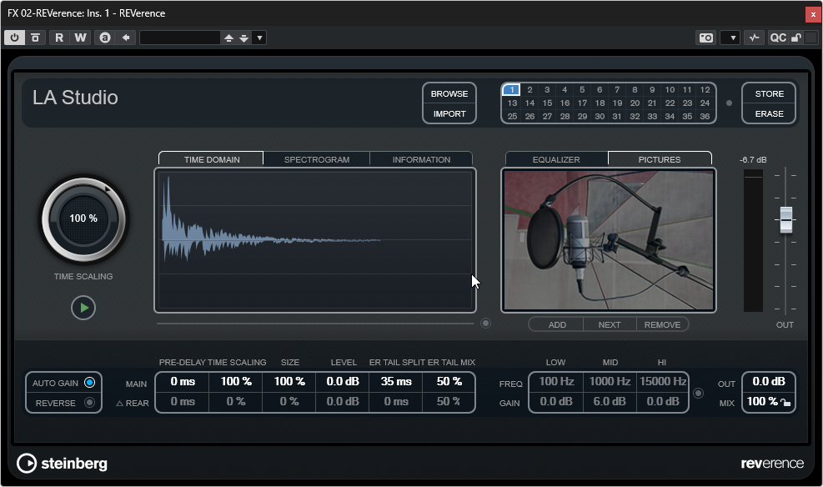
Task: Click the Steinberg logo
Action: click(62, 464)
